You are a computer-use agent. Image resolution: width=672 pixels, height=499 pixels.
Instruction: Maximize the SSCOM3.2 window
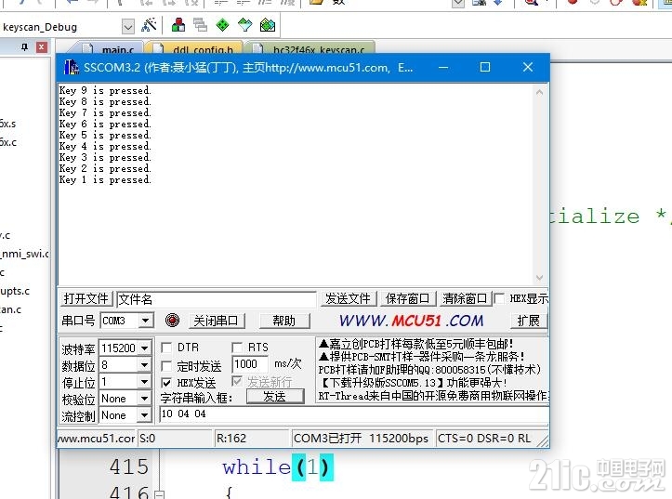click(x=485, y=67)
